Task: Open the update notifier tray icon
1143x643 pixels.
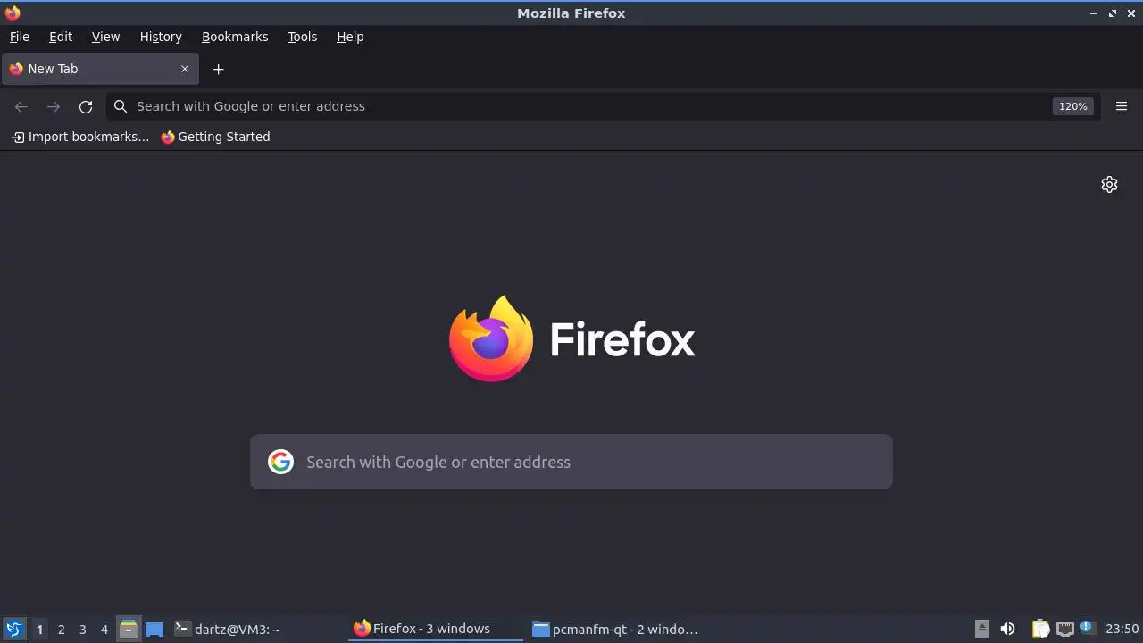Action: click(x=1087, y=628)
